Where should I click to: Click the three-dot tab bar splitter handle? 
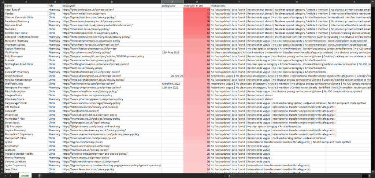coord(225,176)
